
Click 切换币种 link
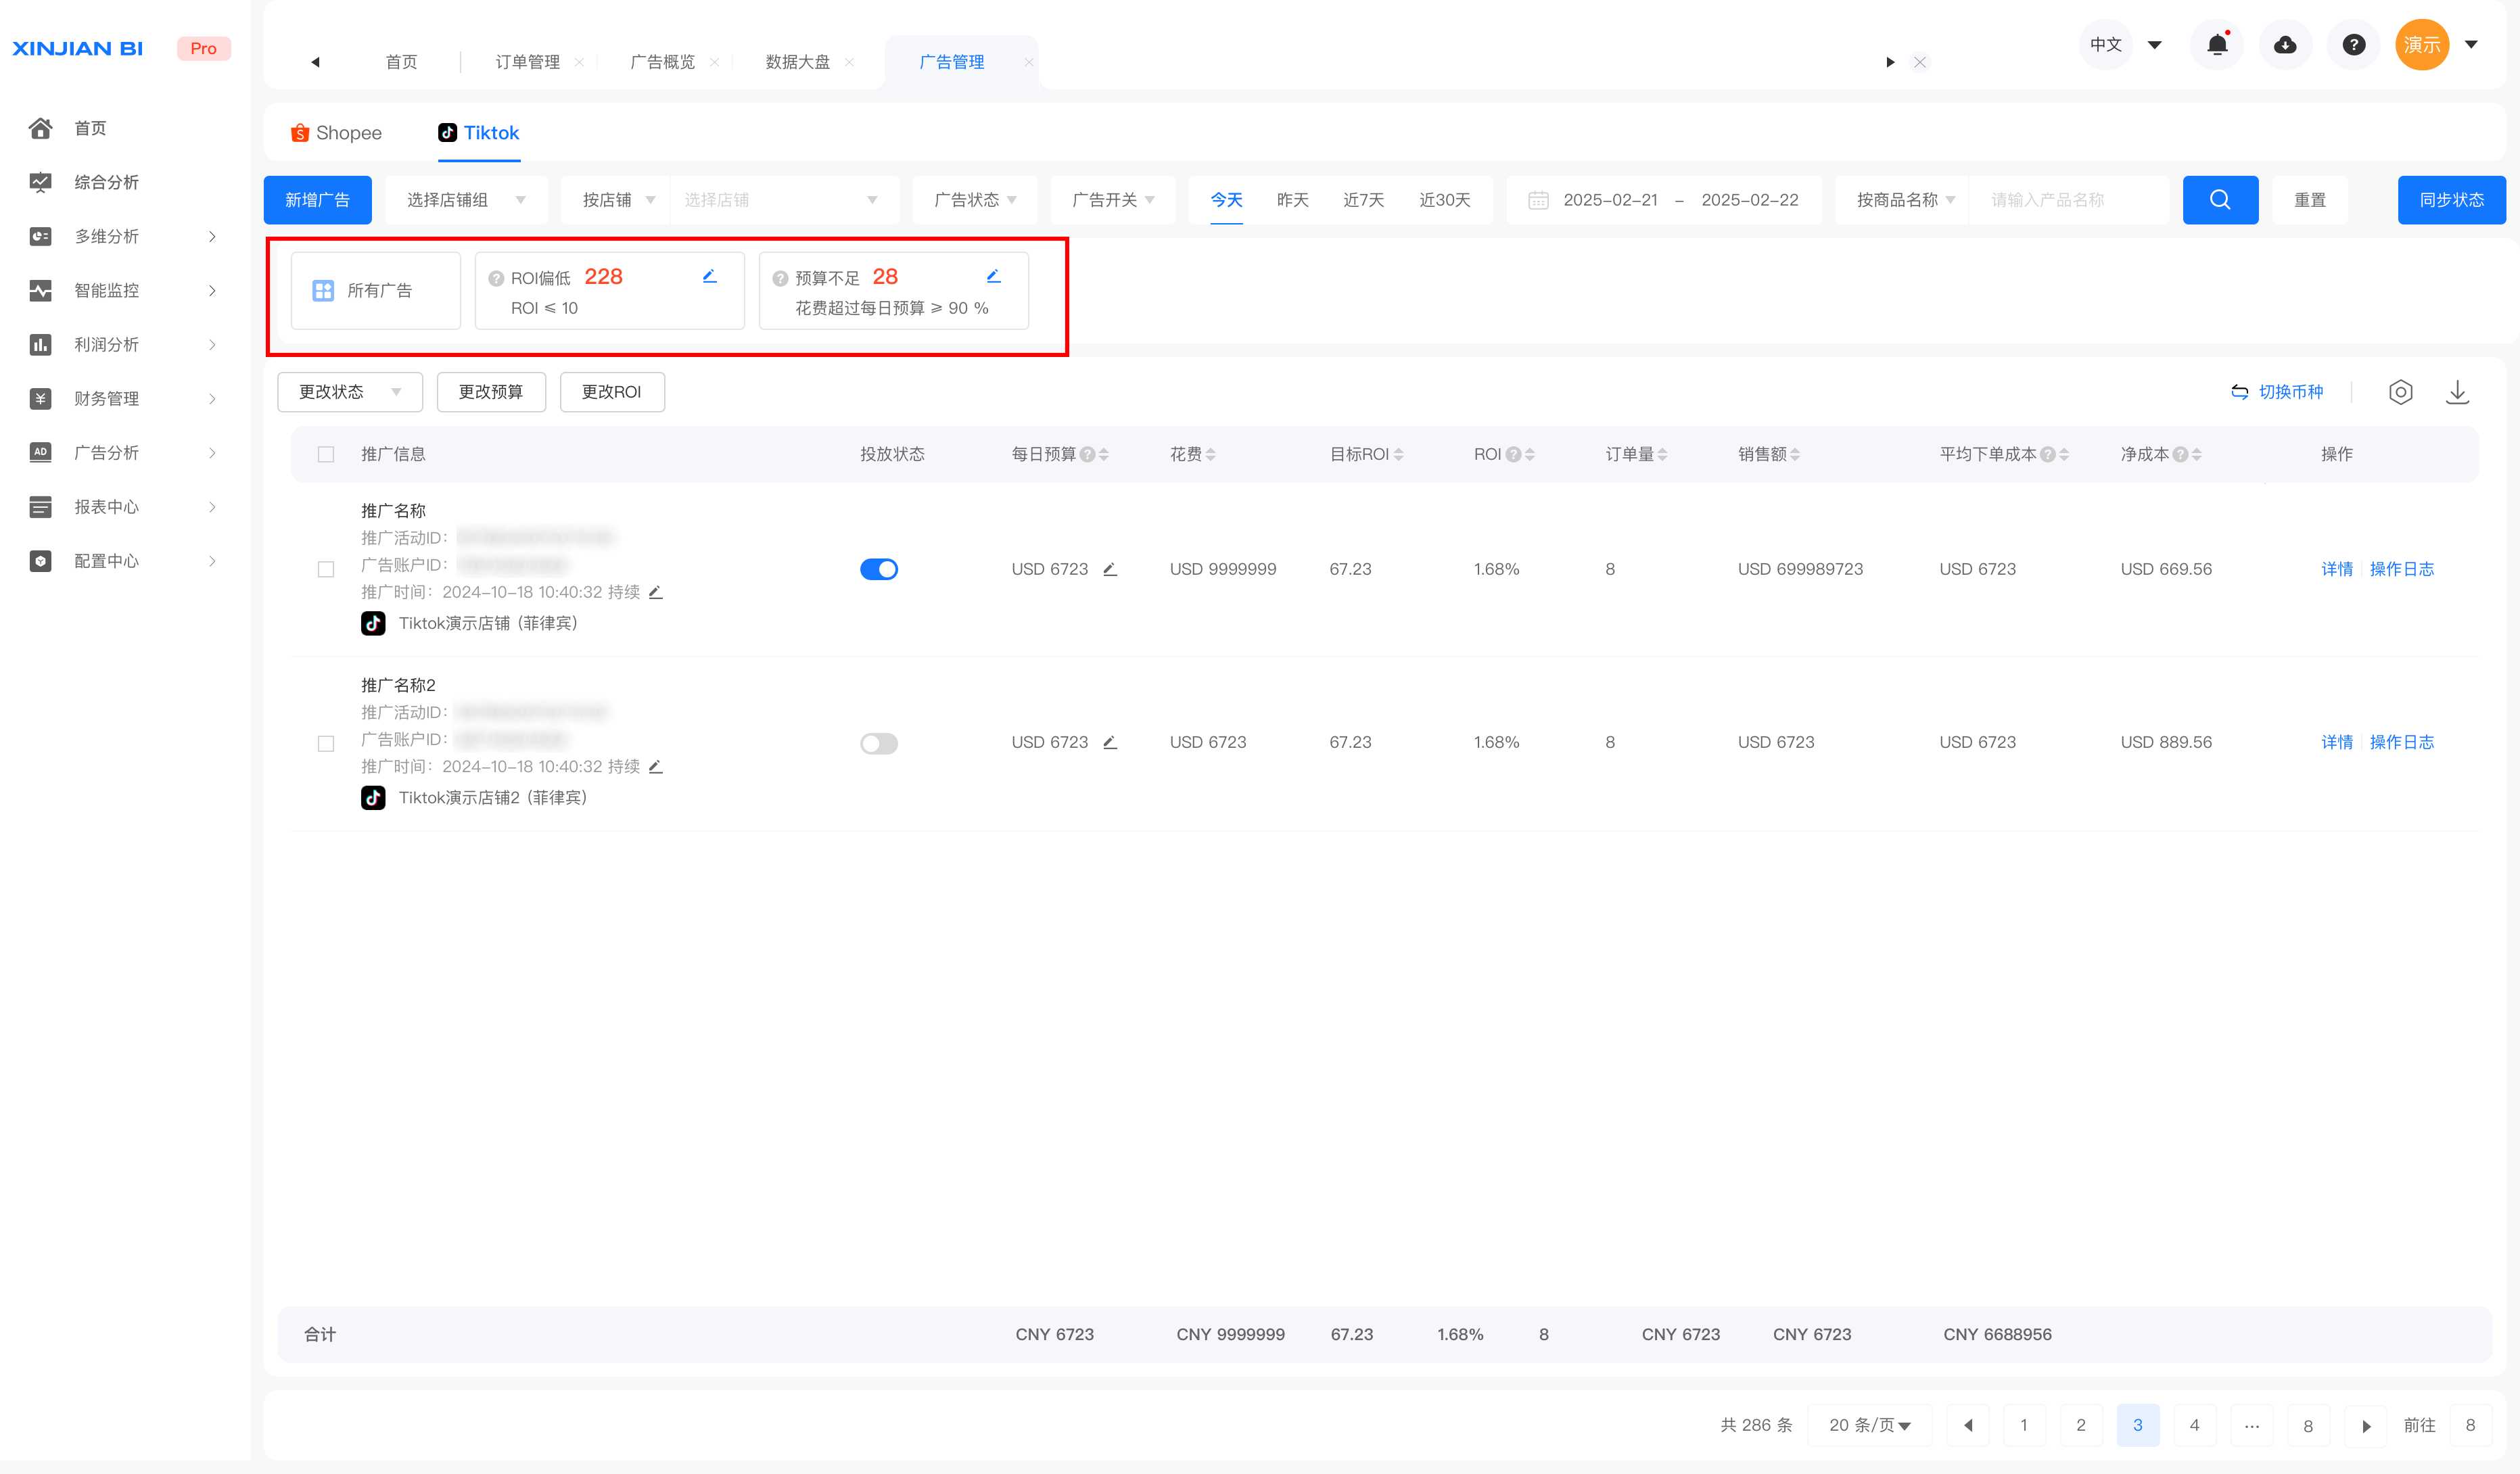[2277, 392]
